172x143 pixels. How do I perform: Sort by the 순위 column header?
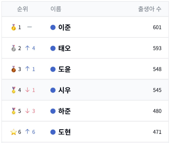[x=22, y=9]
